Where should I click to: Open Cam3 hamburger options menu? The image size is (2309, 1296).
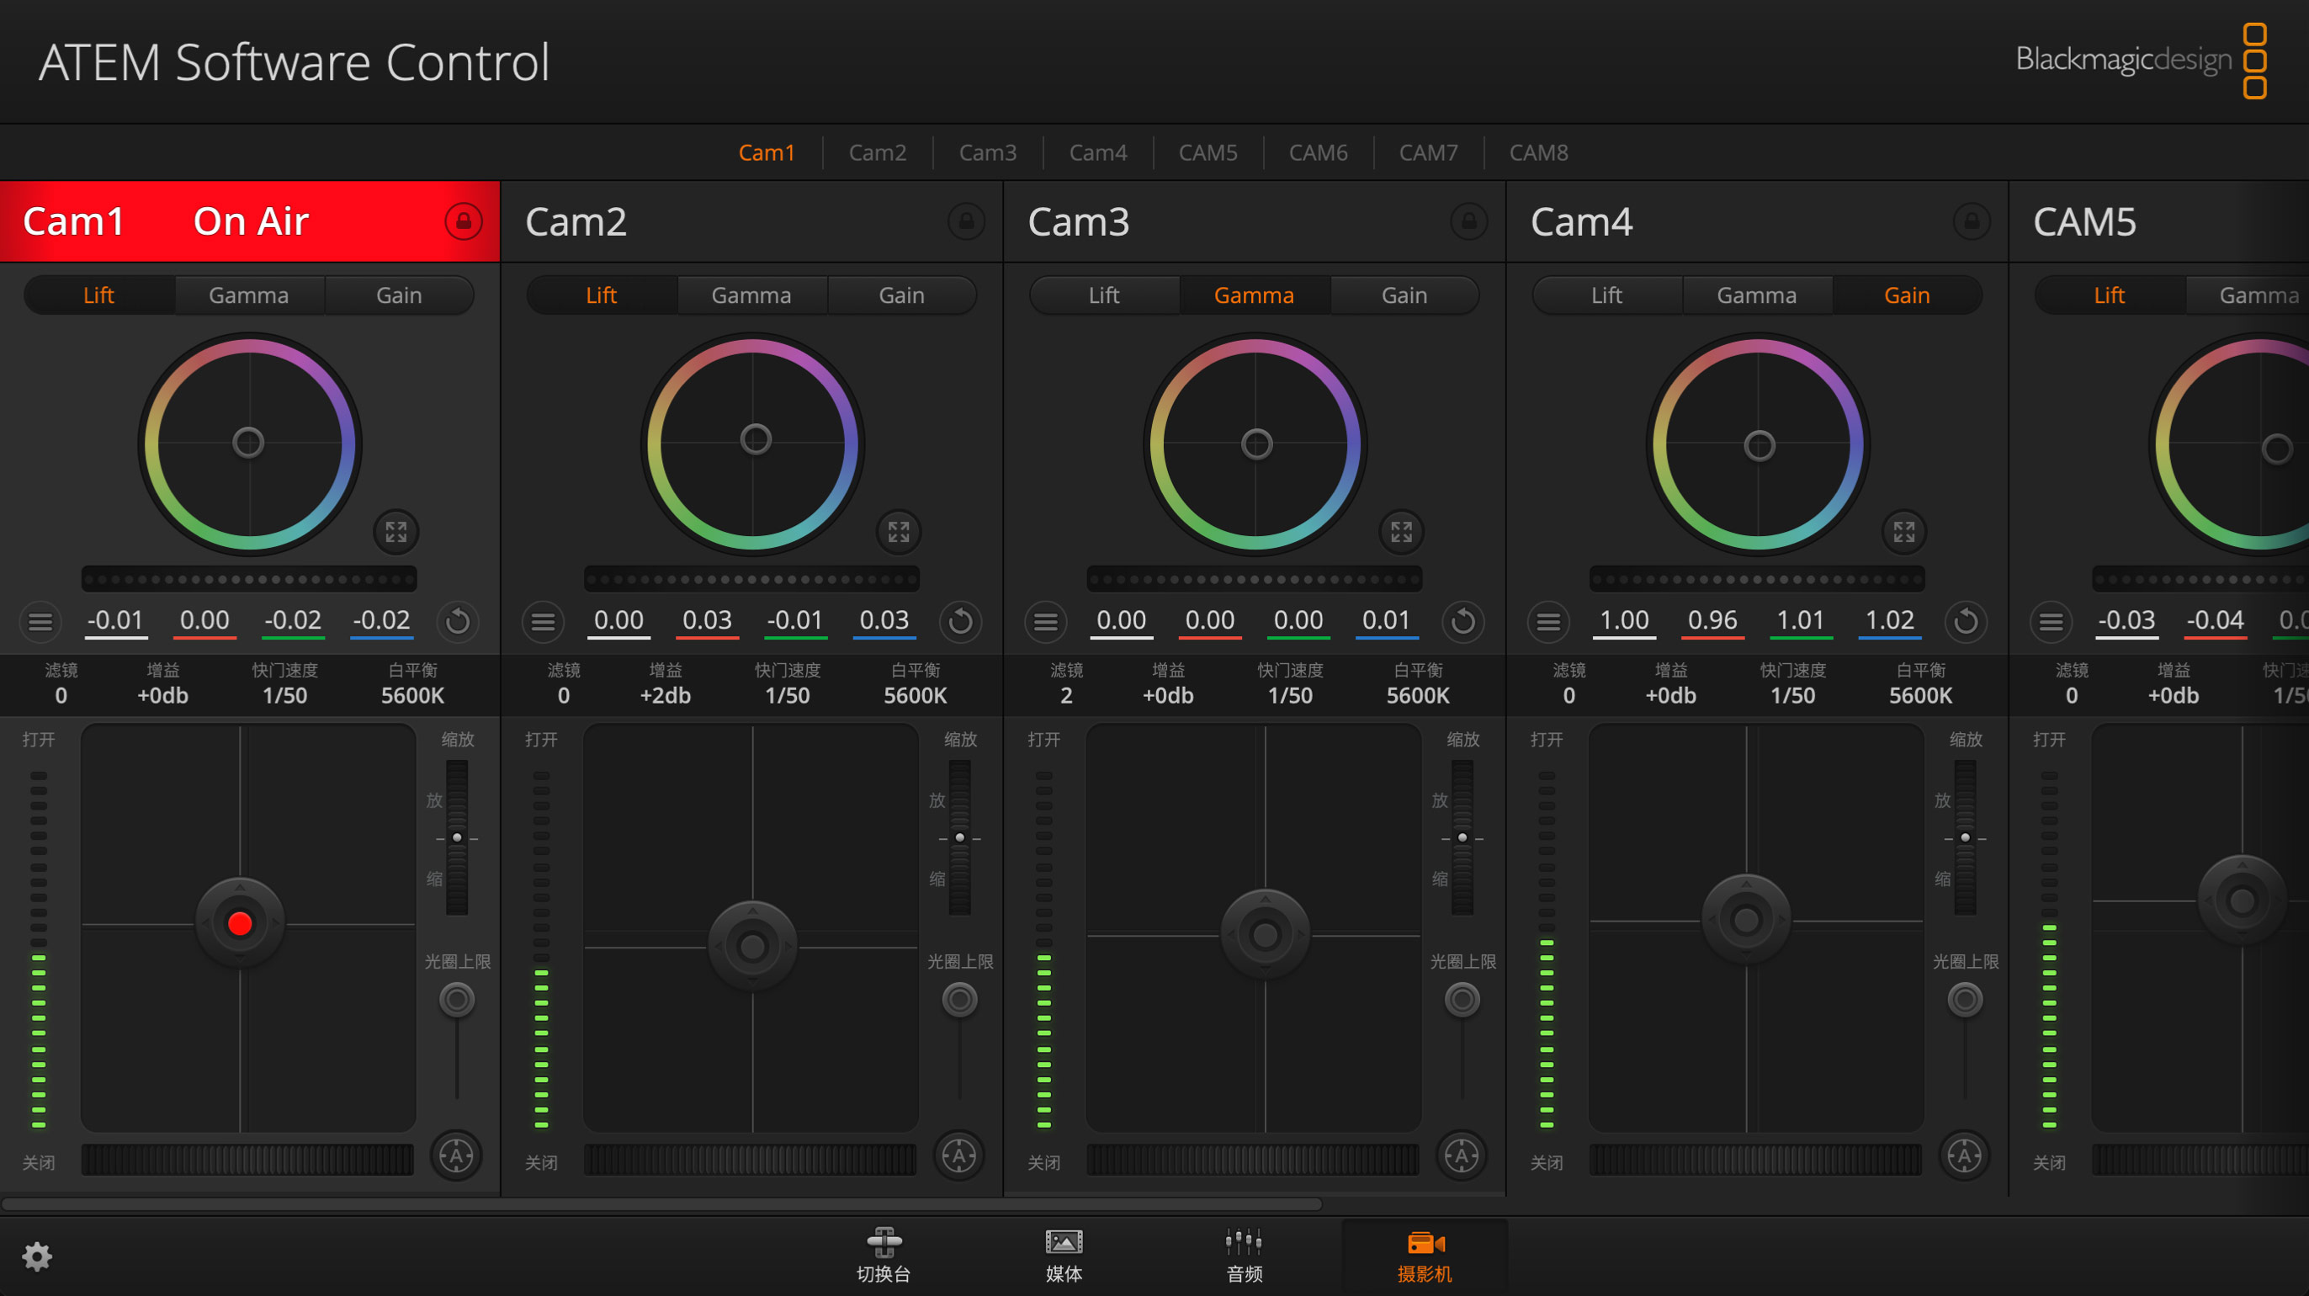(1045, 621)
